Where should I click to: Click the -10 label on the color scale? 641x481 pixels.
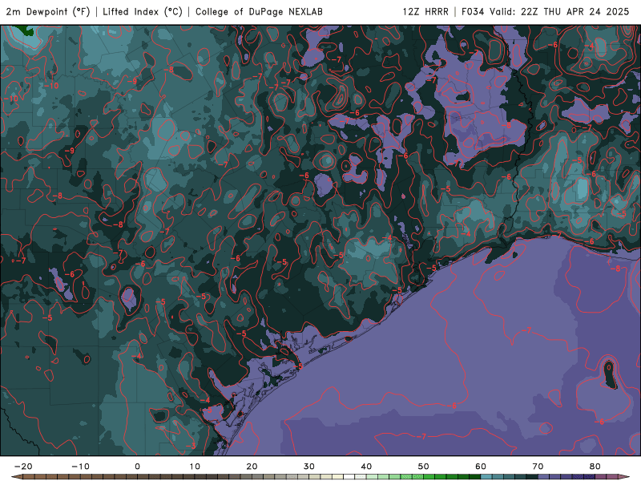(80, 467)
